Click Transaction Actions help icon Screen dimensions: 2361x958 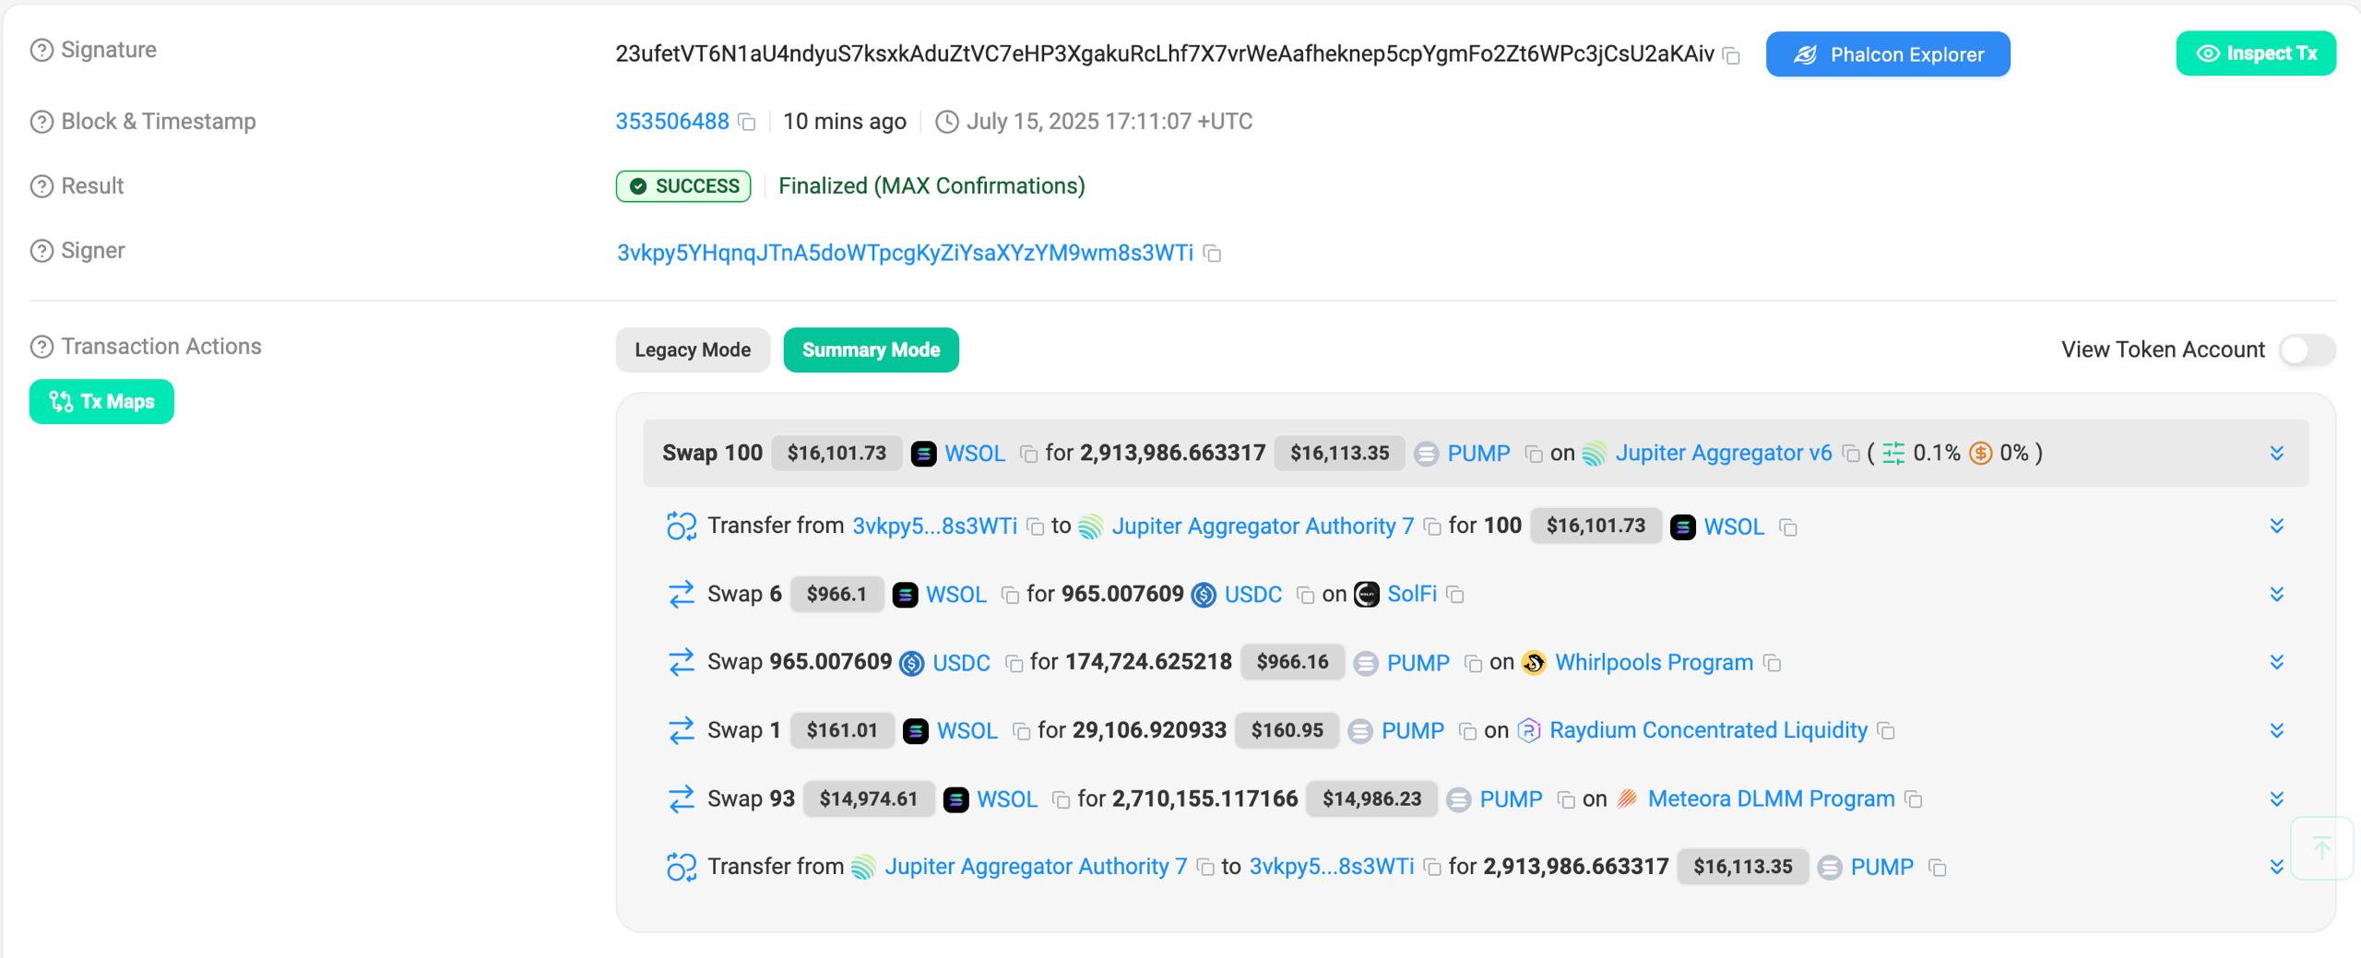[42, 347]
